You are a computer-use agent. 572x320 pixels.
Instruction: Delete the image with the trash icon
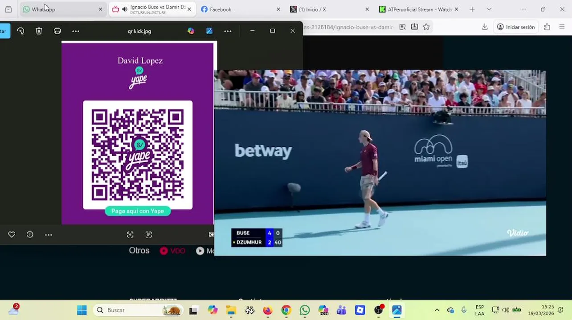pyautogui.click(x=39, y=31)
